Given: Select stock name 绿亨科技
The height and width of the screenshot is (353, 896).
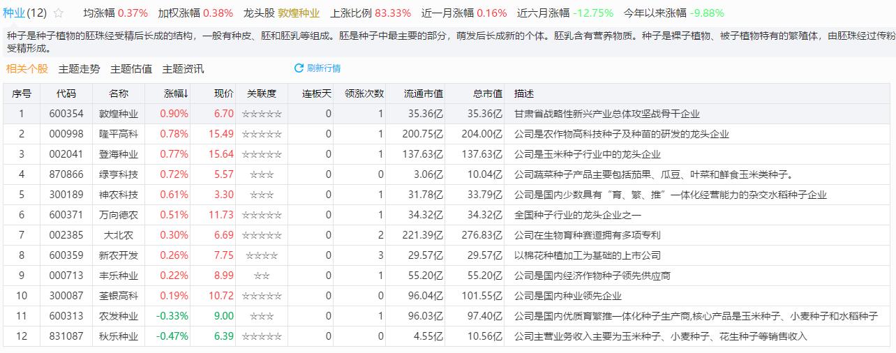Looking at the screenshot, I should [119, 174].
